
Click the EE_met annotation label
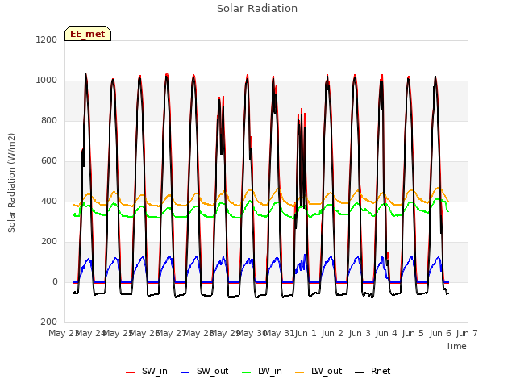[x=88, y=34]
